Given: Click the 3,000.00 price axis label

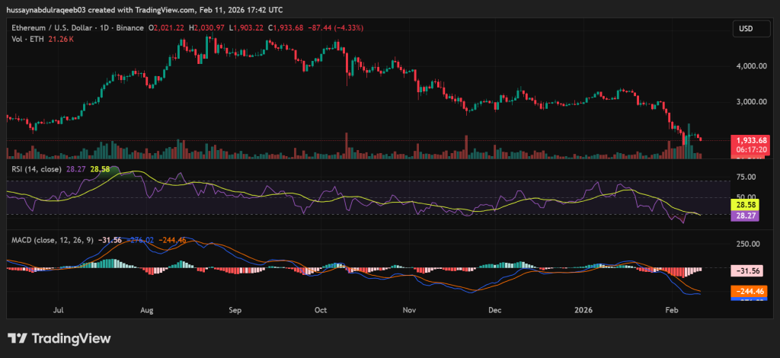Looking at the screenshot, I should (753, 101).
